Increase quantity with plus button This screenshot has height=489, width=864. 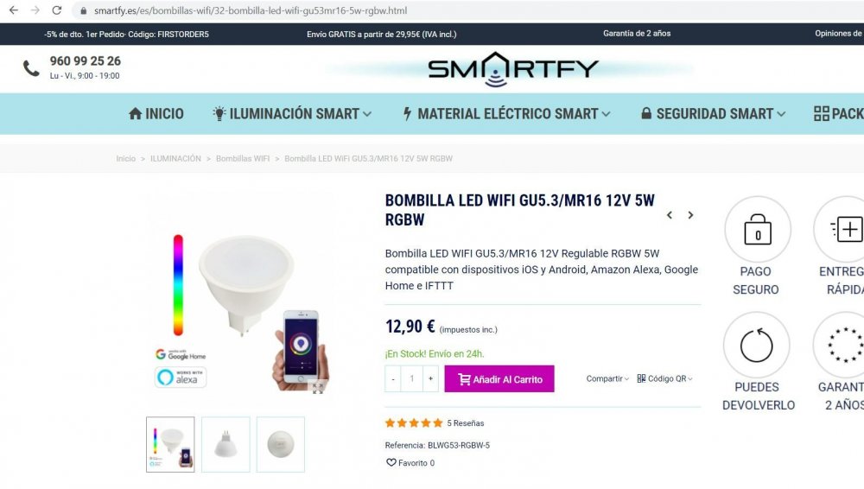pos(430,378)
